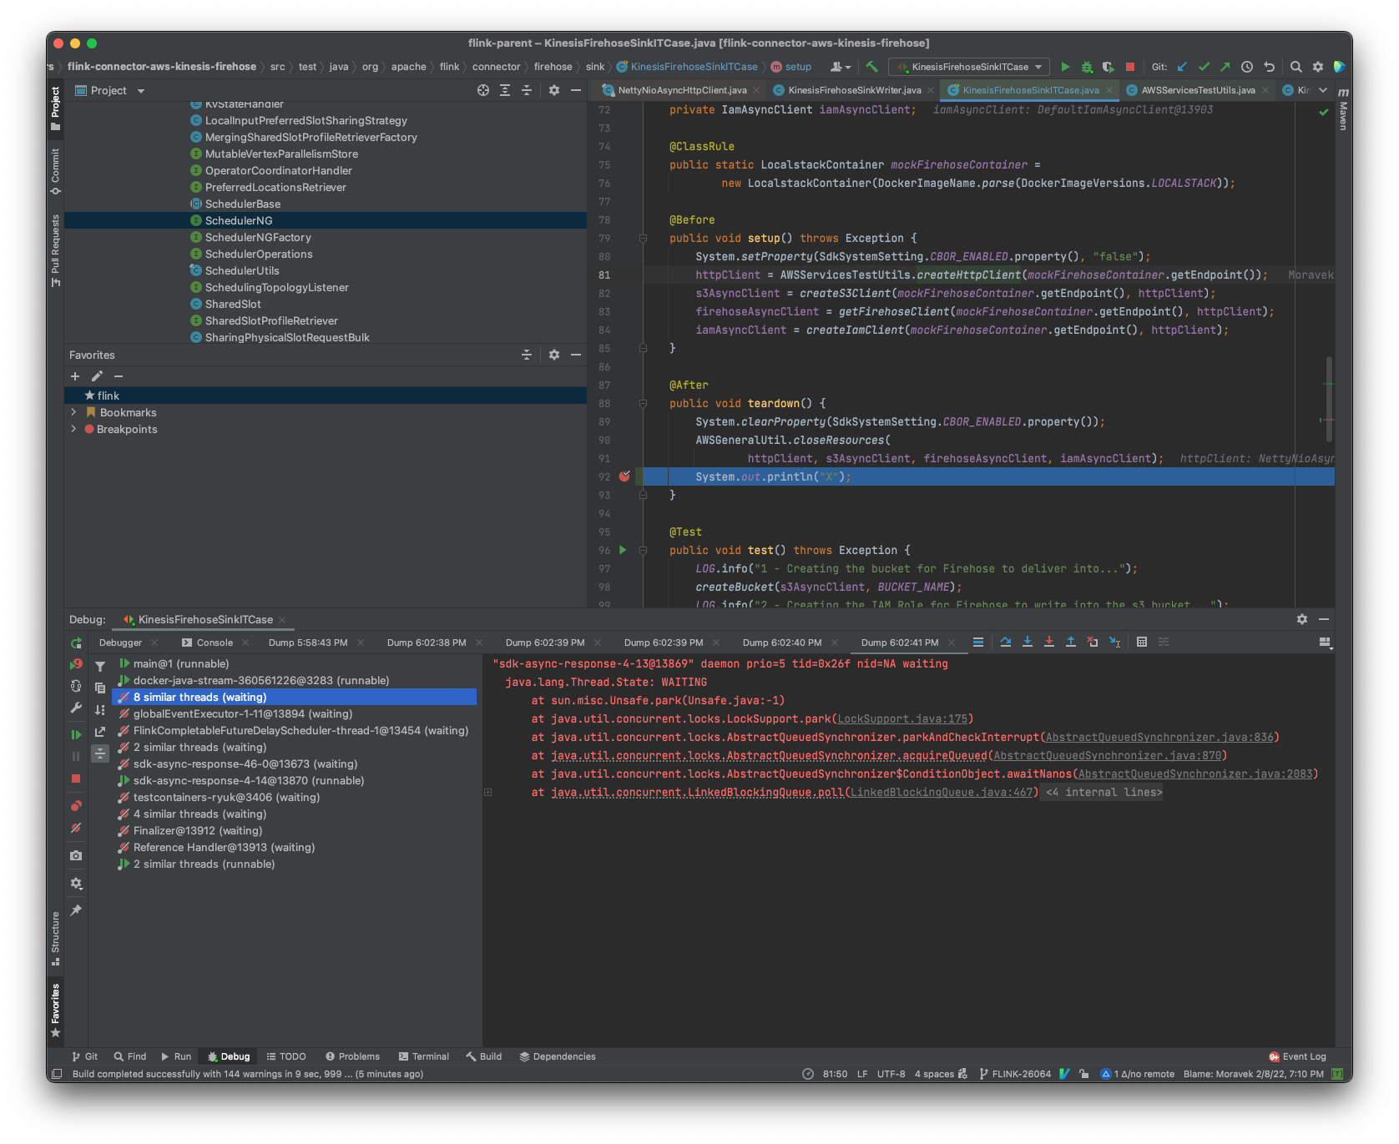Toggle the read-only lock icon in status bar
The image size is (1399, 1144).
(x=1083, y=1074)
